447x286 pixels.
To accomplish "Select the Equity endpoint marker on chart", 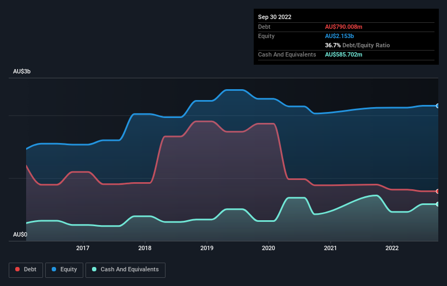I will coord(438,106).
